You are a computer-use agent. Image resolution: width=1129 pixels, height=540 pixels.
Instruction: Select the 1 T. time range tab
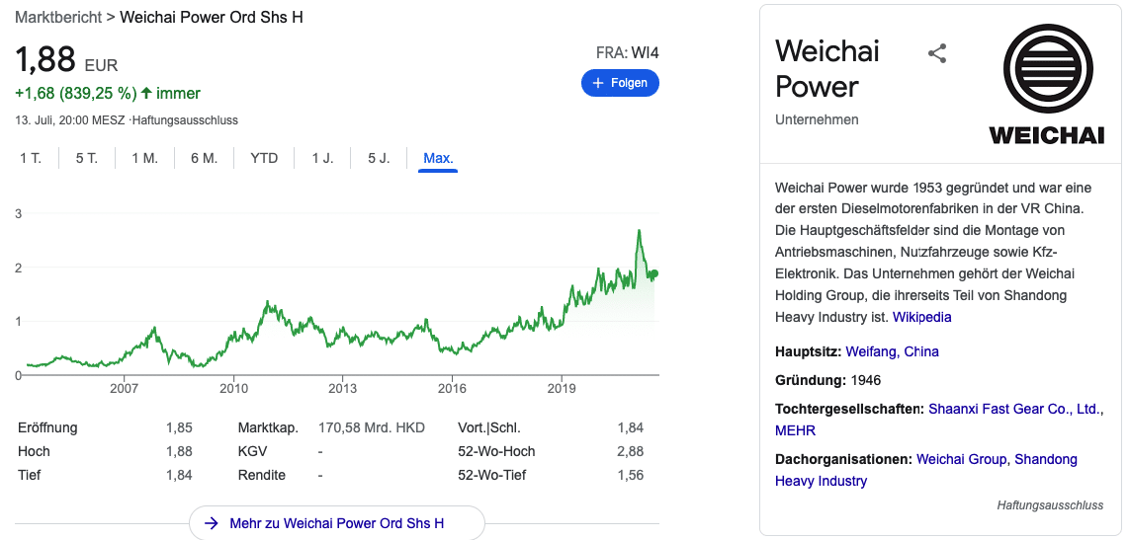[31, 158]
